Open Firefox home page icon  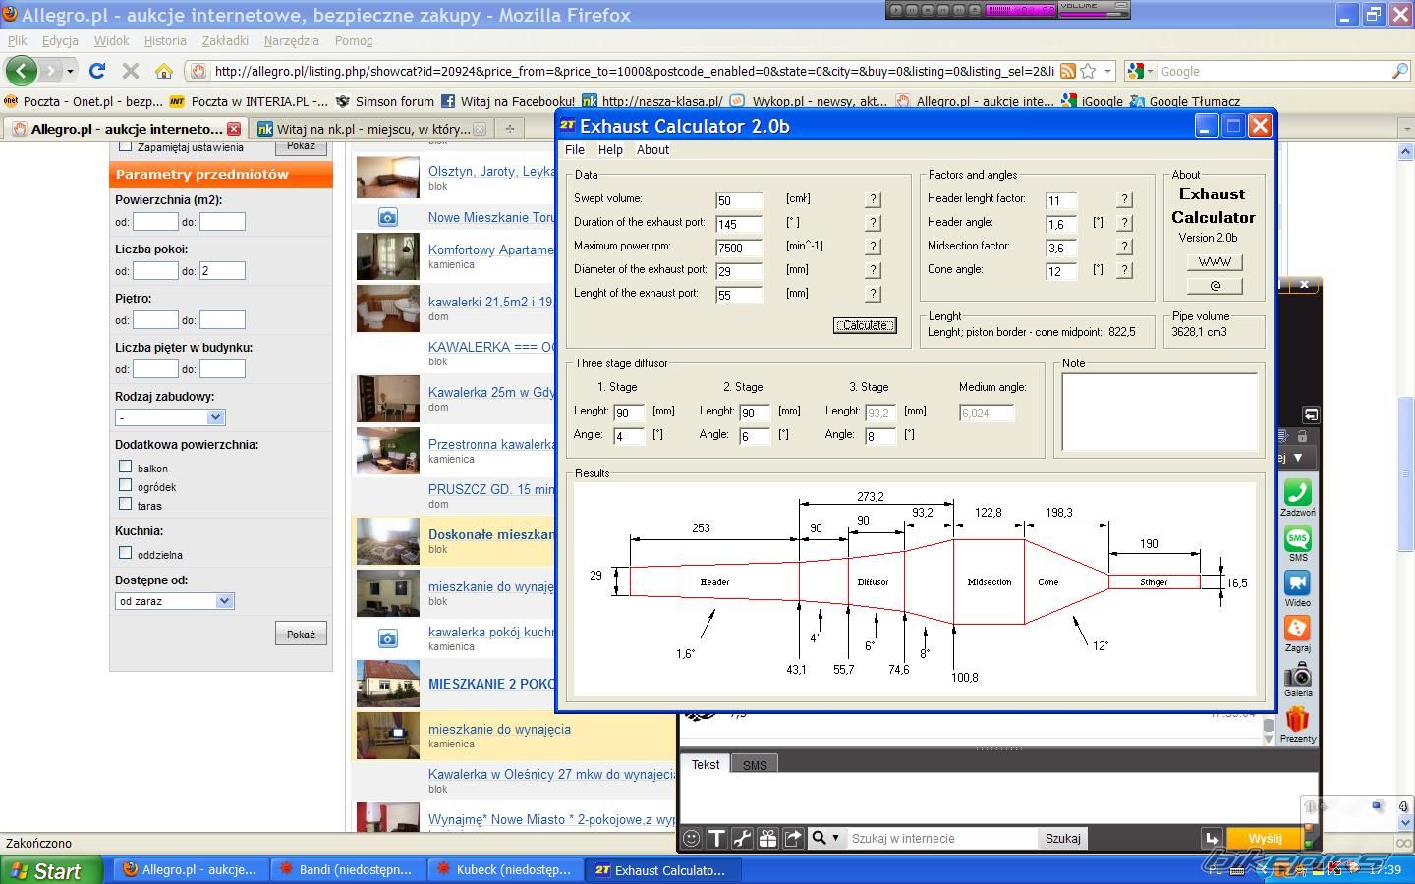click(x=163, y=71)
